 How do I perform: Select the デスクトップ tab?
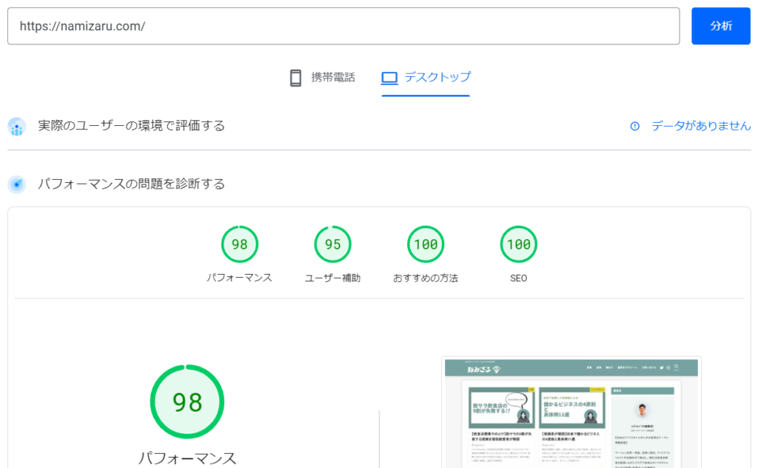[x=426, y=77]
